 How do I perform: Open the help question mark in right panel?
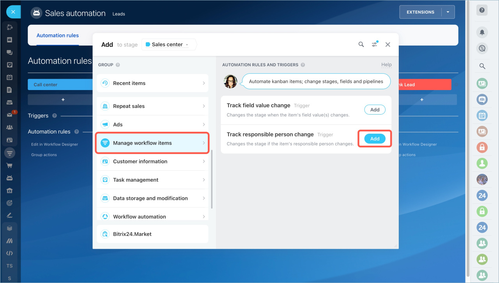coord(482,11)
